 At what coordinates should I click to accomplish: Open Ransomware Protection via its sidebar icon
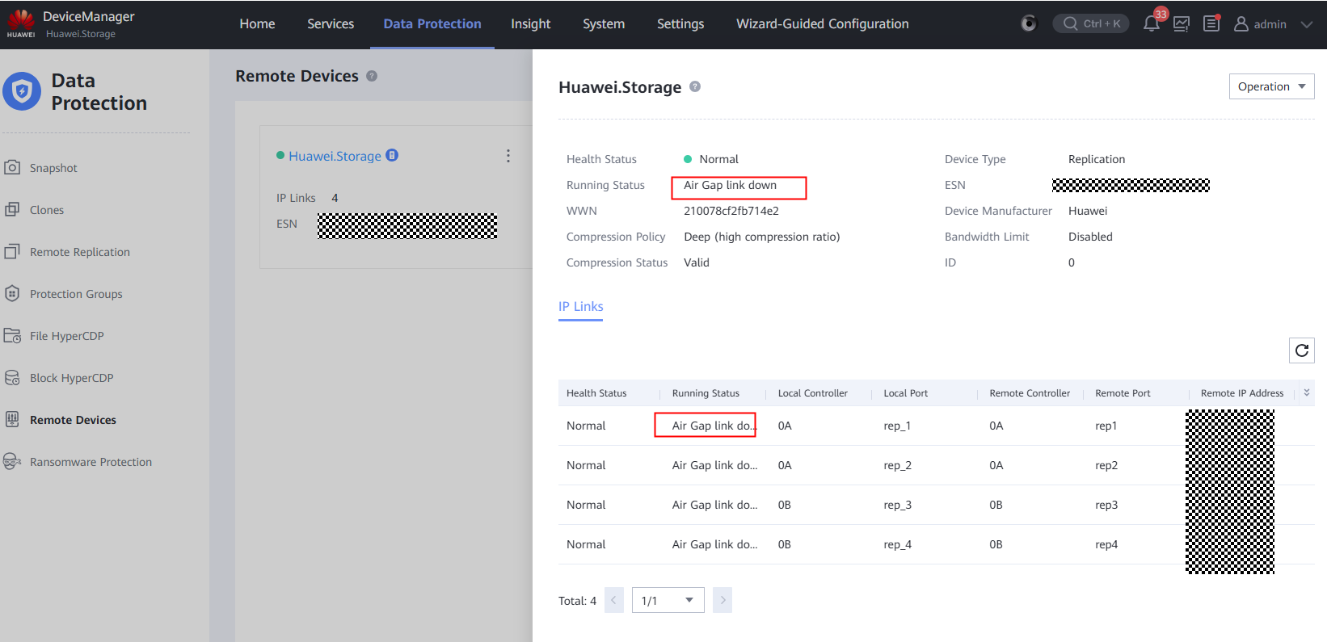[12, 461]
